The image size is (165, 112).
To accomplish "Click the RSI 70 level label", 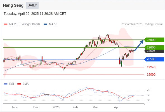I will (148, 90).
